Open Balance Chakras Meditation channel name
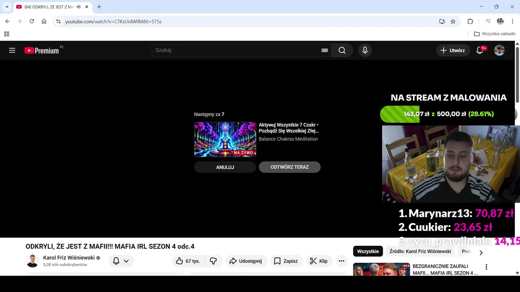The height and width of the screenshot is (292, 520). (288, 139)
